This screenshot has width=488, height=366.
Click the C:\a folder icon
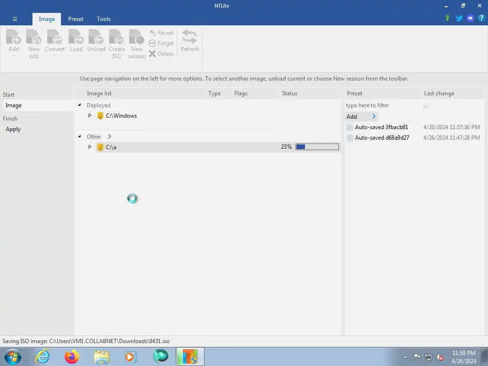[x=100, y=147]
